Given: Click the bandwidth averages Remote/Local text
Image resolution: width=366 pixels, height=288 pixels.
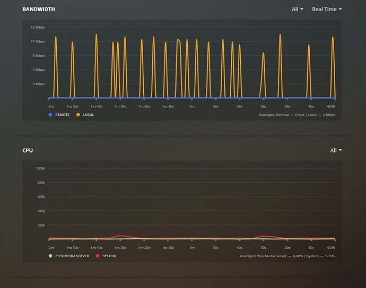Looking at the screenshot, I should click(297, 115).
